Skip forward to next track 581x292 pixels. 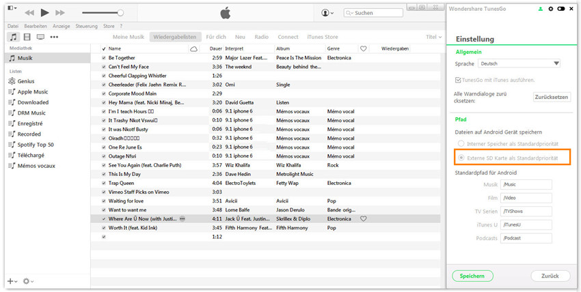[x=60, y=13]
